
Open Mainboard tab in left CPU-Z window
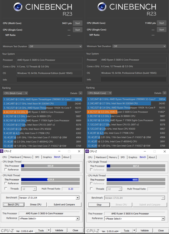pos(16,157)
